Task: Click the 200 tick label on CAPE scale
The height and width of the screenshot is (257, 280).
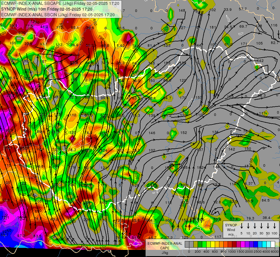Action: coord(198,252)
